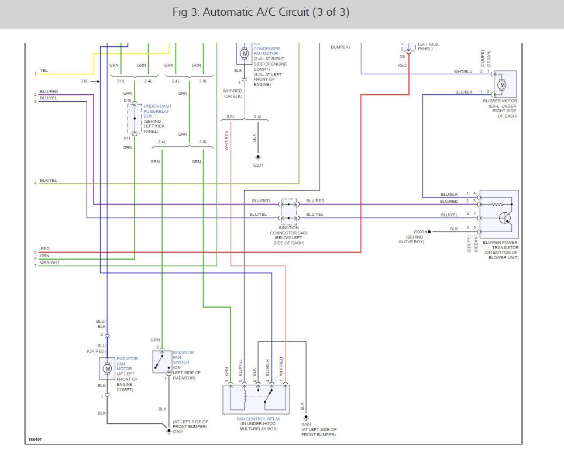Screen dimensions: 564x466
Task: Click the 'BLU (OR RED)' label above radiator fan motor
Action: click(97, 348)
